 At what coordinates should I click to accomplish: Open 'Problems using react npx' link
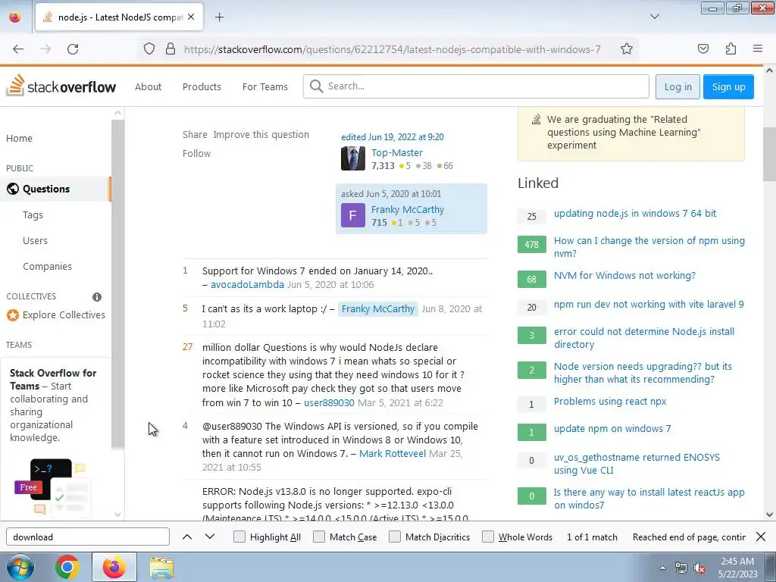click(x=610, y=402)
